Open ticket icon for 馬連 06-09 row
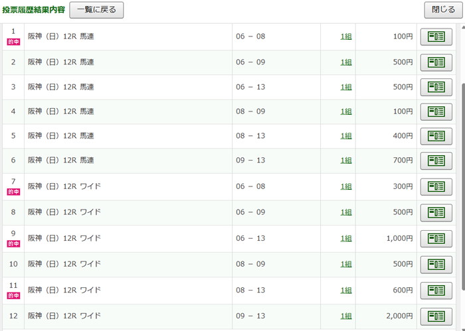This screenshot has height=331, width=465. click(x=436, y=62)
